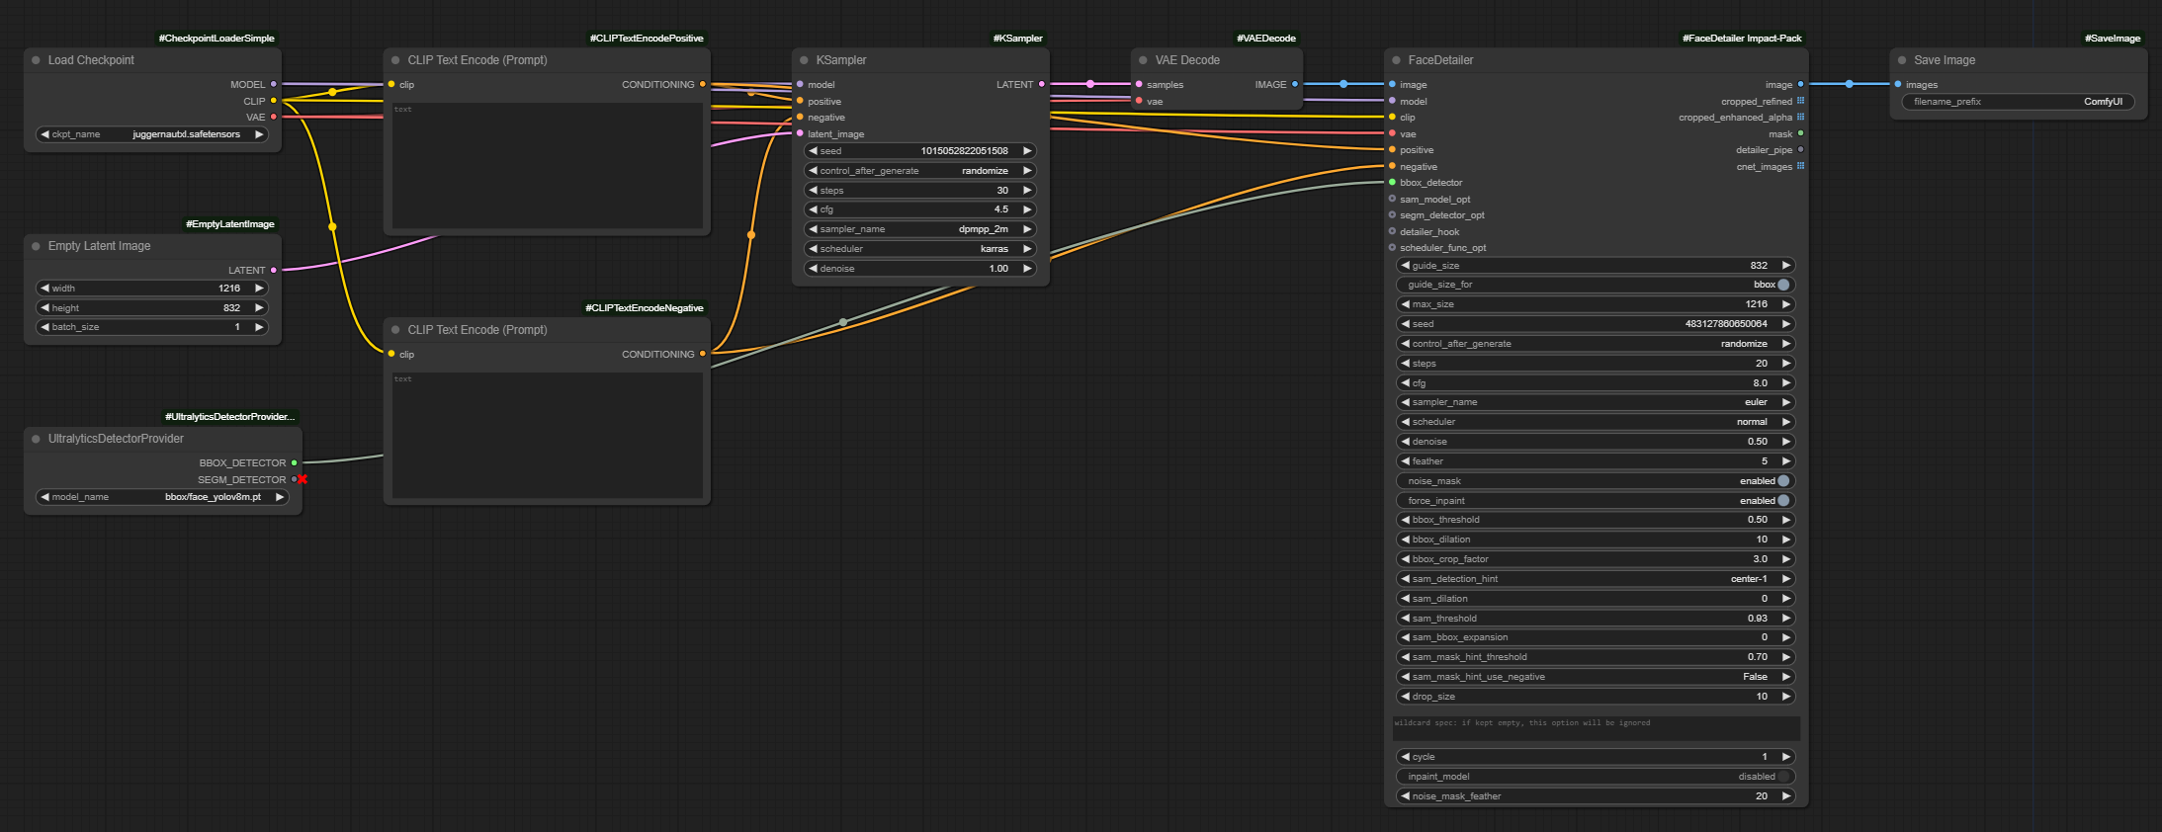Click the FaceDetailer node's collapse dot
Viewport: 2162px width, 832px height.
(x=1397, y=60)
